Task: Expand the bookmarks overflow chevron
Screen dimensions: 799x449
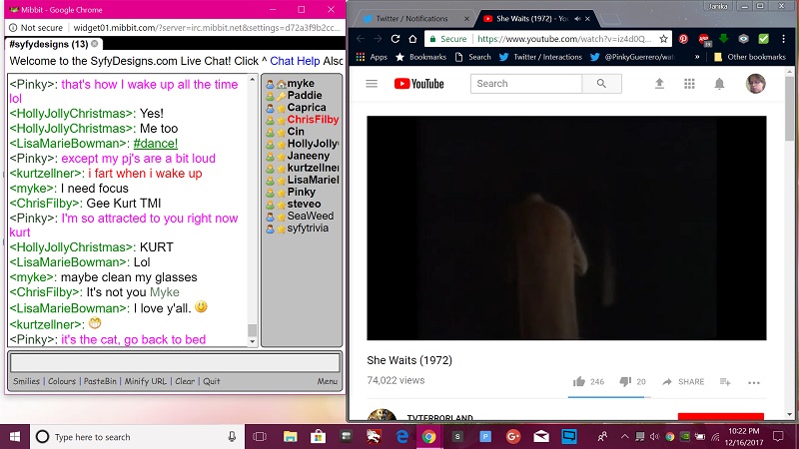Action: point(697,57)
